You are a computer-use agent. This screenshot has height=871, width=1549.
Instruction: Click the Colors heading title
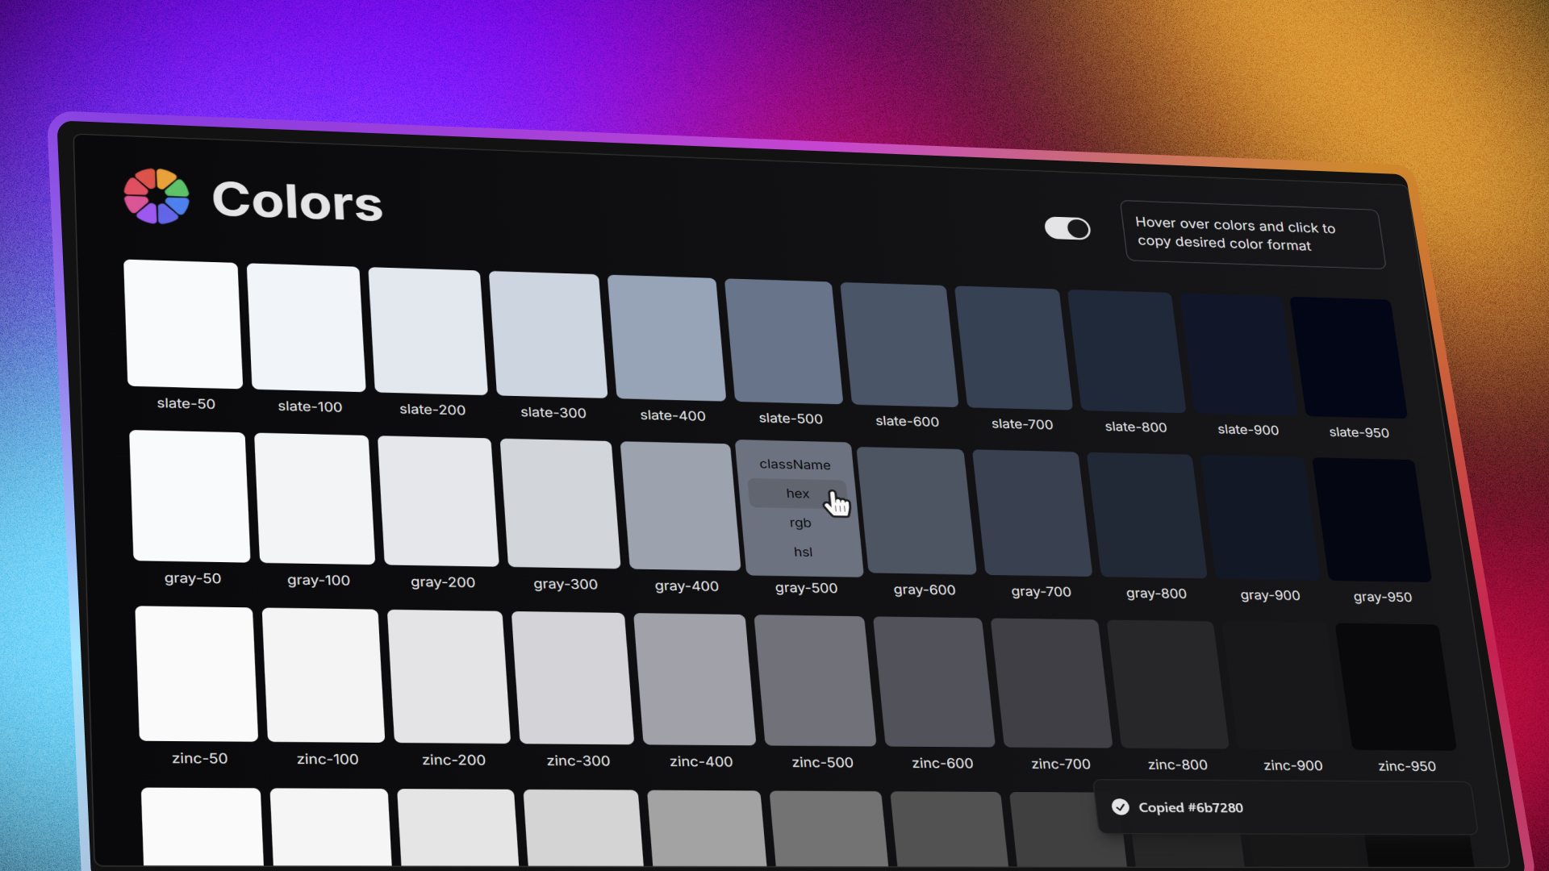(x=297, y=201)
